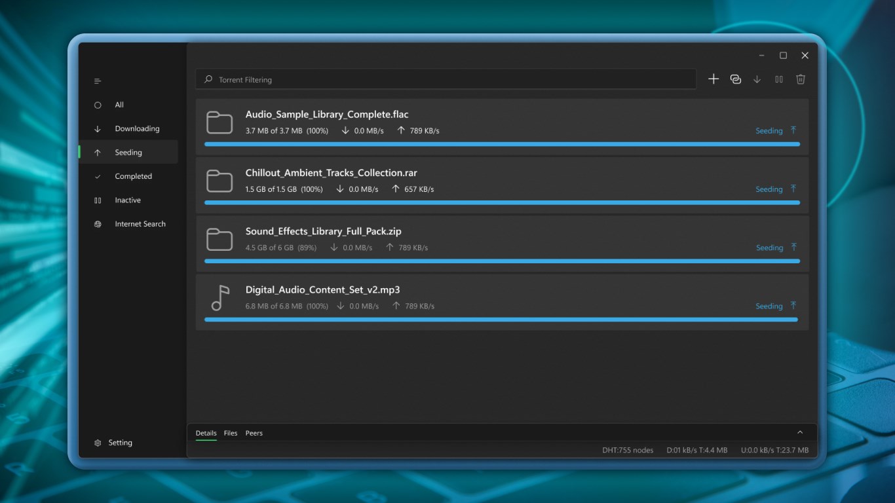The image size is (895, 503).
Task: Click the download arrow toolbar icon
Action: pos(757,79)
